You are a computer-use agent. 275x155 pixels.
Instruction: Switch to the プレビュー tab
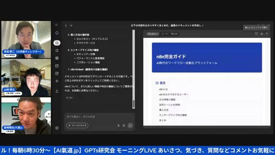(x=153, y=34)
